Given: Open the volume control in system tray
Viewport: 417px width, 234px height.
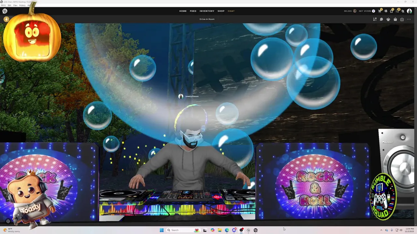Looking at the screenshot, I should 401,230.
